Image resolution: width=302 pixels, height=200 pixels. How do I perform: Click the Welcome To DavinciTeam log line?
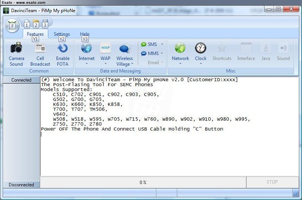coord(140,80)
